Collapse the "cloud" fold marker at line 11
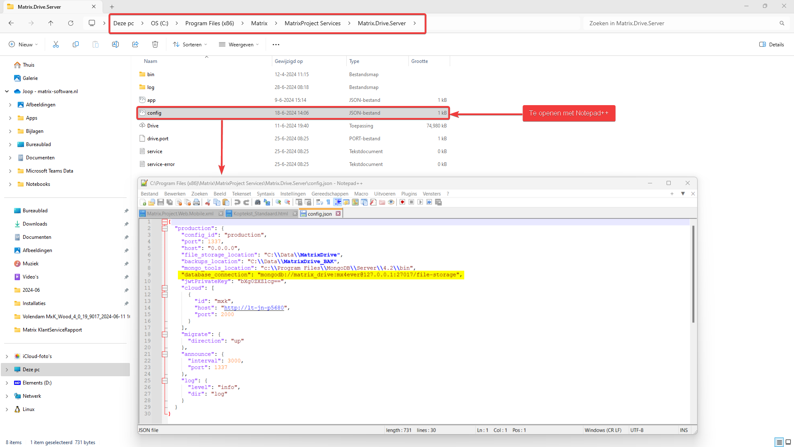The image size is (794, 447). 165,288
